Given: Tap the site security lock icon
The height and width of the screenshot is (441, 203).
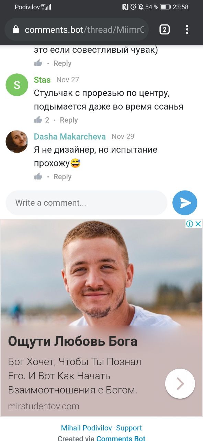Looking at the screenshot, I should [x=15, y=30].
